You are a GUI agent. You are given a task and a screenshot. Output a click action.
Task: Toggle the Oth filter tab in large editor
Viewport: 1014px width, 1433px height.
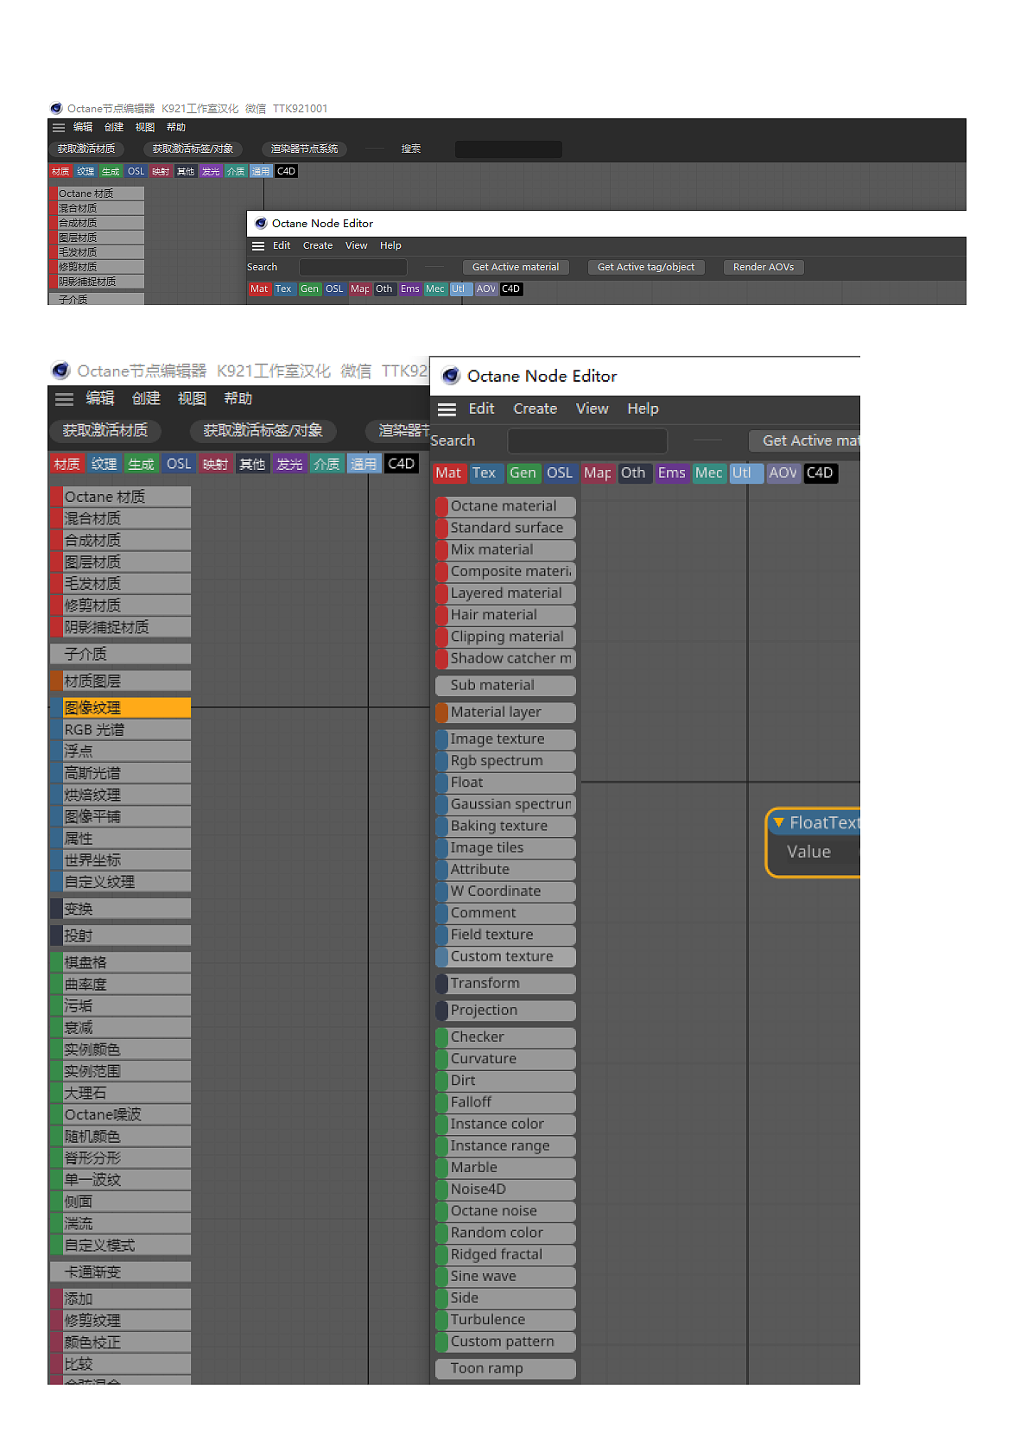pos(633,472)
